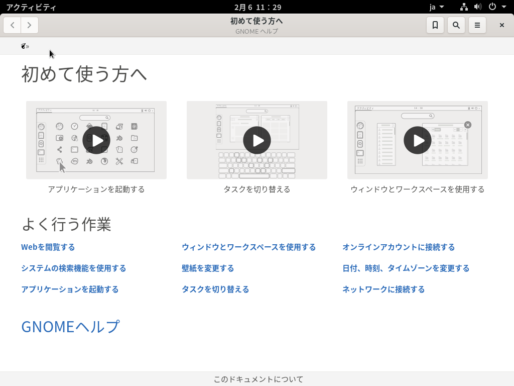Open the ja input source dropdown
The image size is (514, 386).
(x=437, y=7)
